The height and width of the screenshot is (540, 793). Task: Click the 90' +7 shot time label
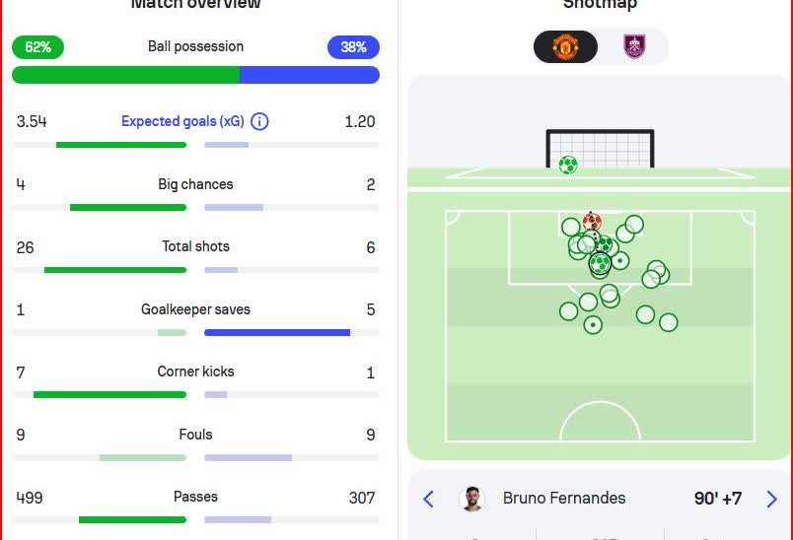(719, 499)
